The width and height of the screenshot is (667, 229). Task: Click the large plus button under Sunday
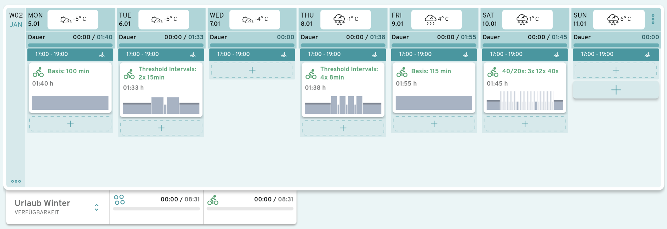tap(616, 90)
